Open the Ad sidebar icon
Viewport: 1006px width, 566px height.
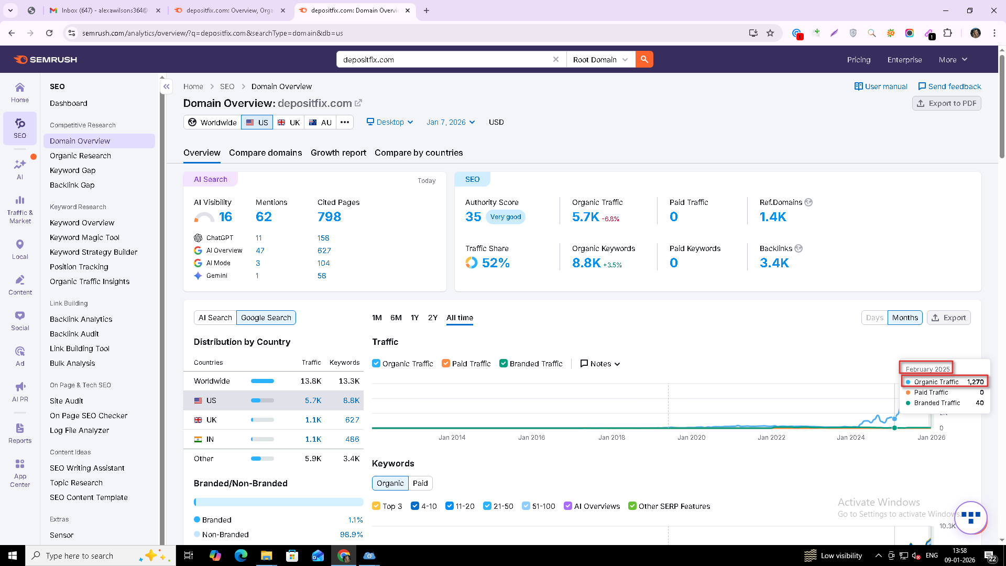click(20, 356)
